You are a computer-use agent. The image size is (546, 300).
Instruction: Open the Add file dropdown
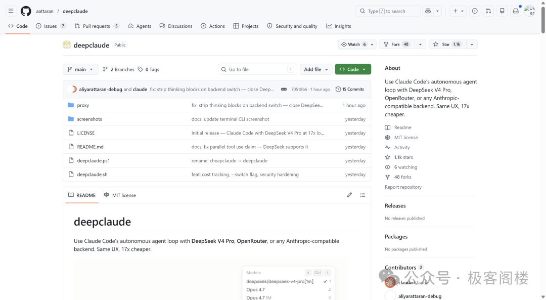coord(316,69)
